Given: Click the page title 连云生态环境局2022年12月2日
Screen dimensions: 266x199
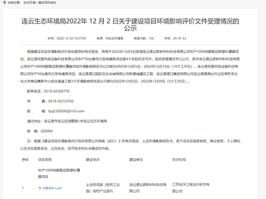Looking at the screenshot, I should tap(130, 25).
